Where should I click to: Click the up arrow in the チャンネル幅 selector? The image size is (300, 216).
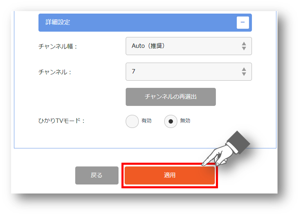pos(244,44)
